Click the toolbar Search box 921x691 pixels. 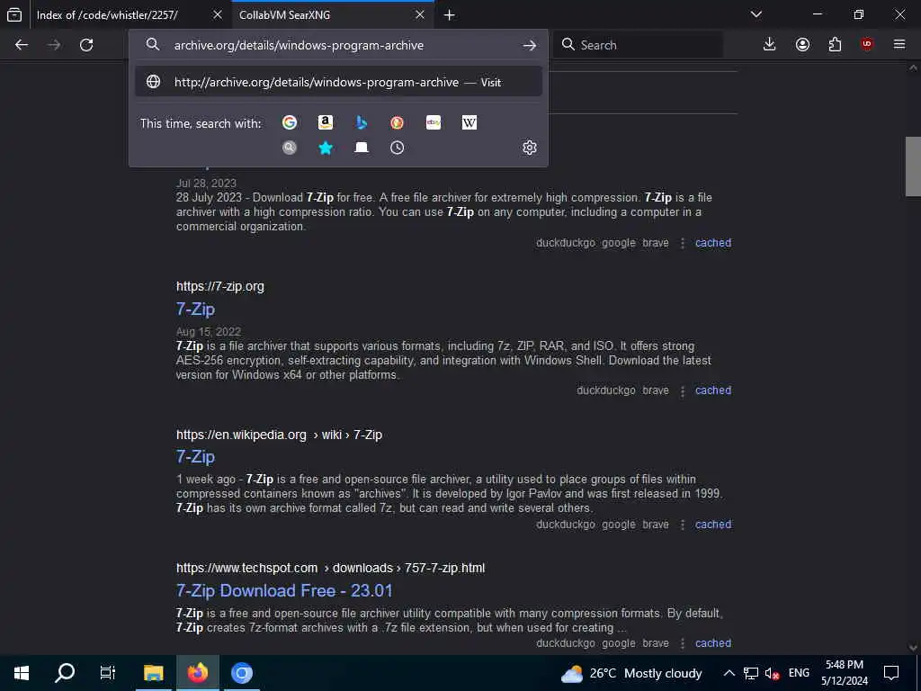click(x=638, y=45)
